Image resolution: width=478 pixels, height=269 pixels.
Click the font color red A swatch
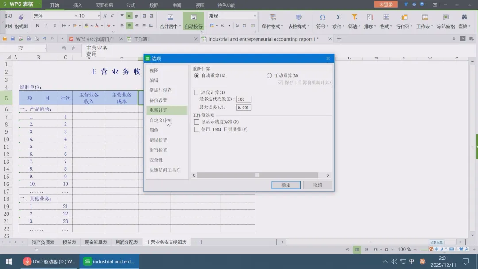click(x=96, y=26)
